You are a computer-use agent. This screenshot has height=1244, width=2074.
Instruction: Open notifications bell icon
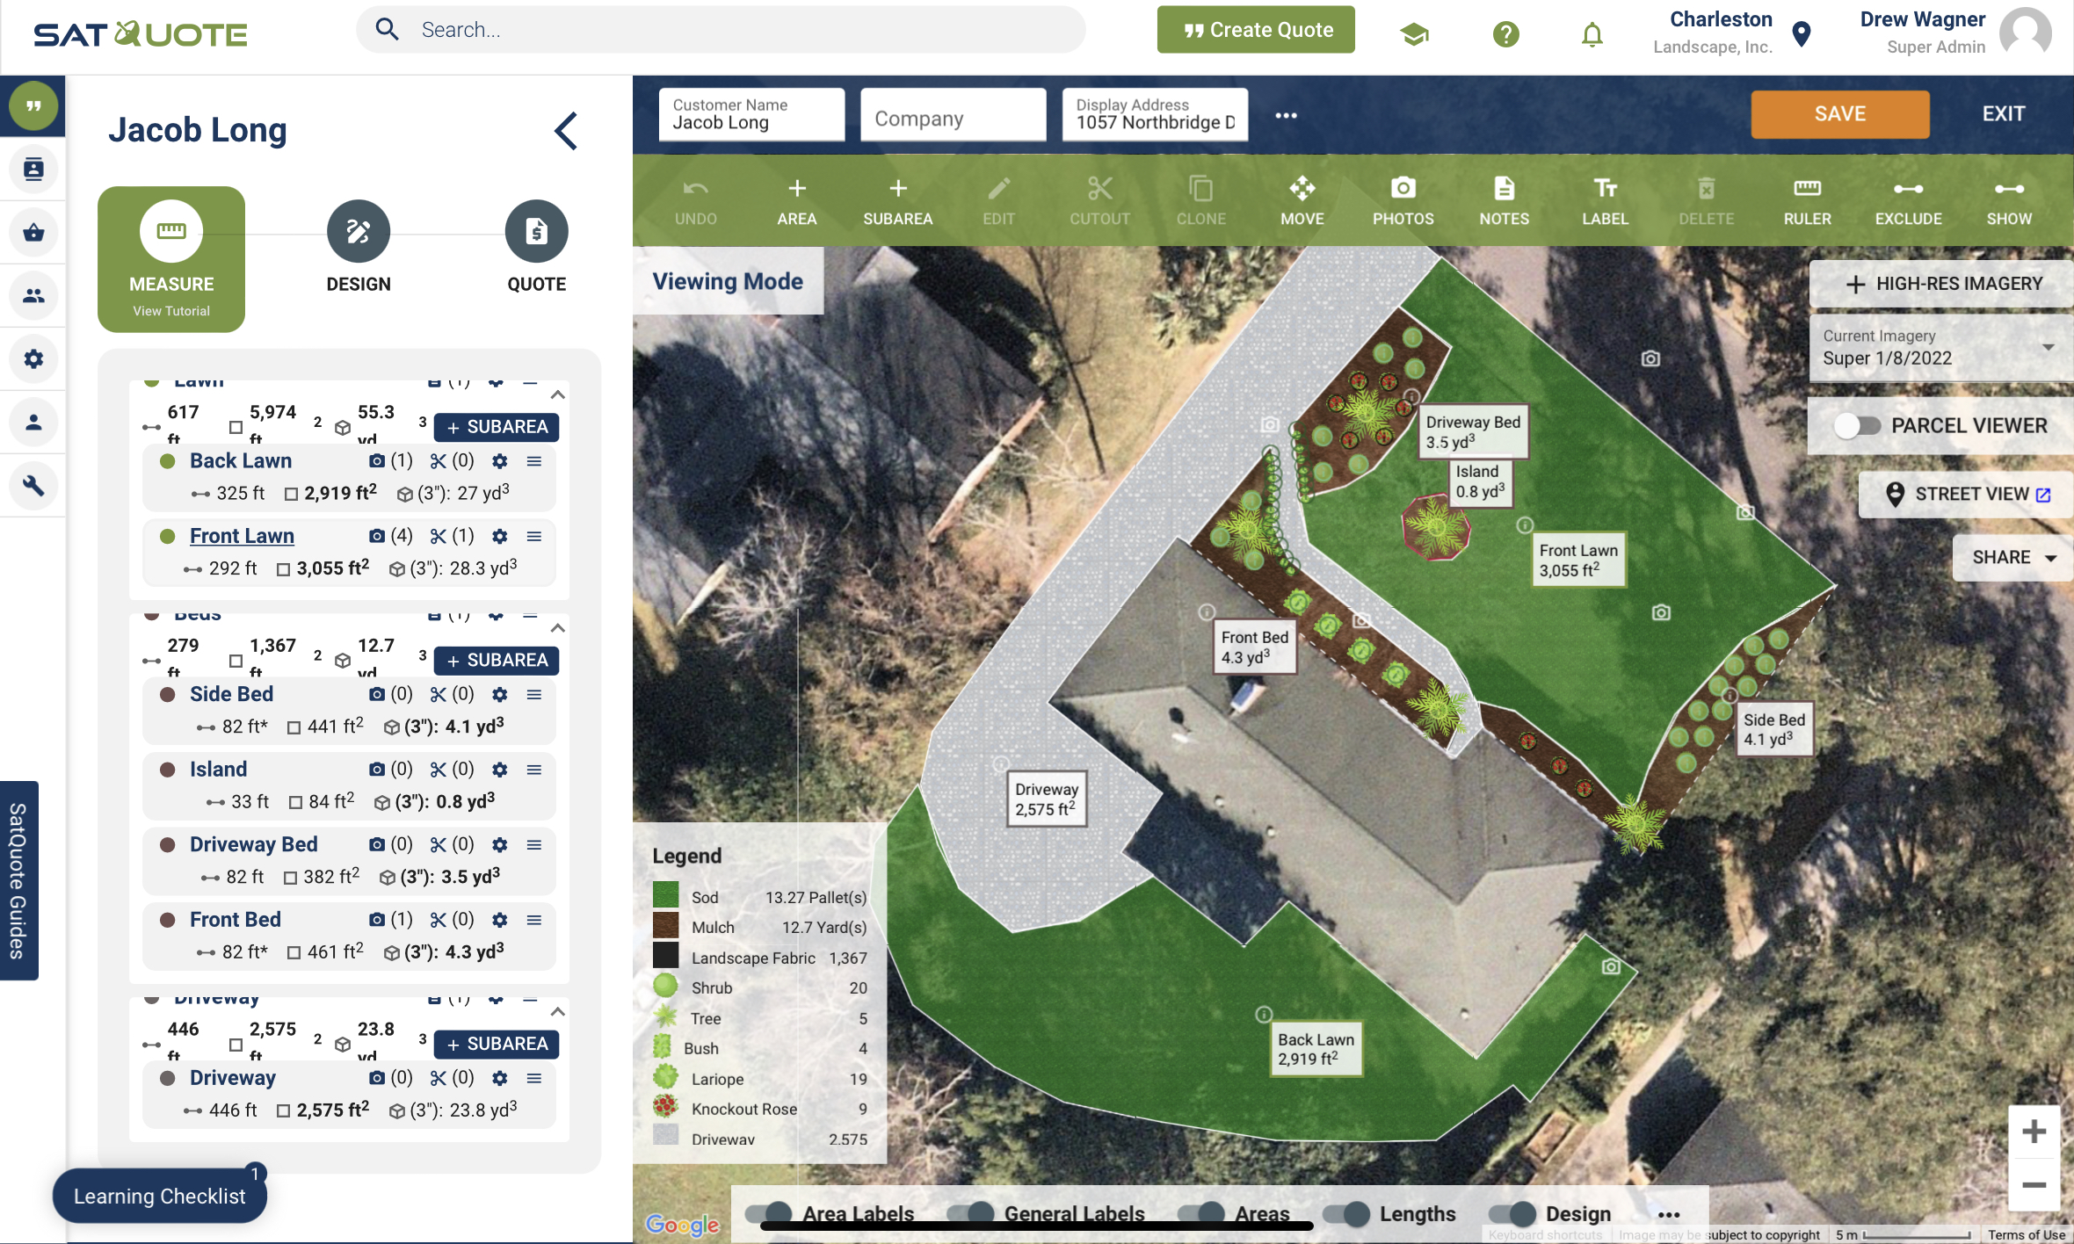1592,35
